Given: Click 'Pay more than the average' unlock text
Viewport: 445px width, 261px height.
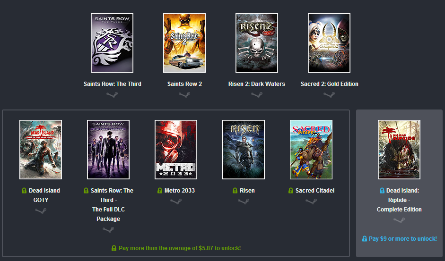Looking at the screenshot, I should 179,248.
